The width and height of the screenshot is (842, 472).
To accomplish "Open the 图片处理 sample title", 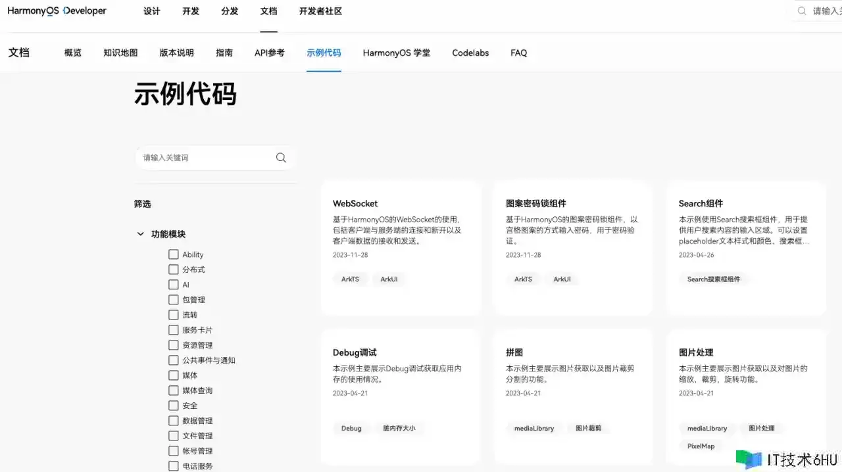I will pyautogui.click(x=696, y=352).
